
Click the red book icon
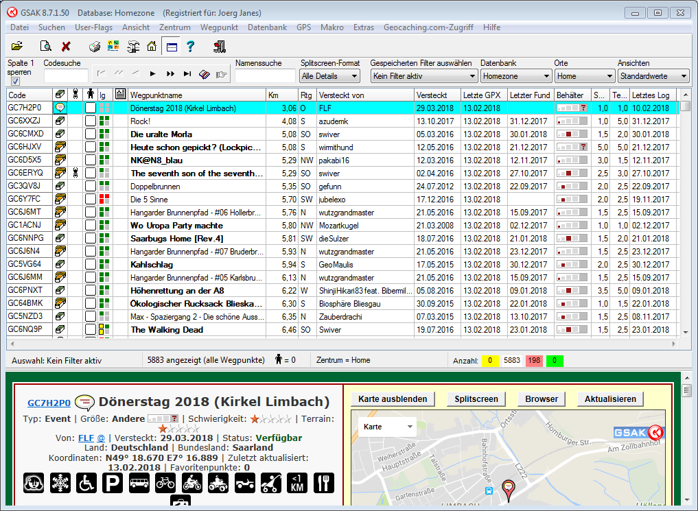click(x=205, y=74)
